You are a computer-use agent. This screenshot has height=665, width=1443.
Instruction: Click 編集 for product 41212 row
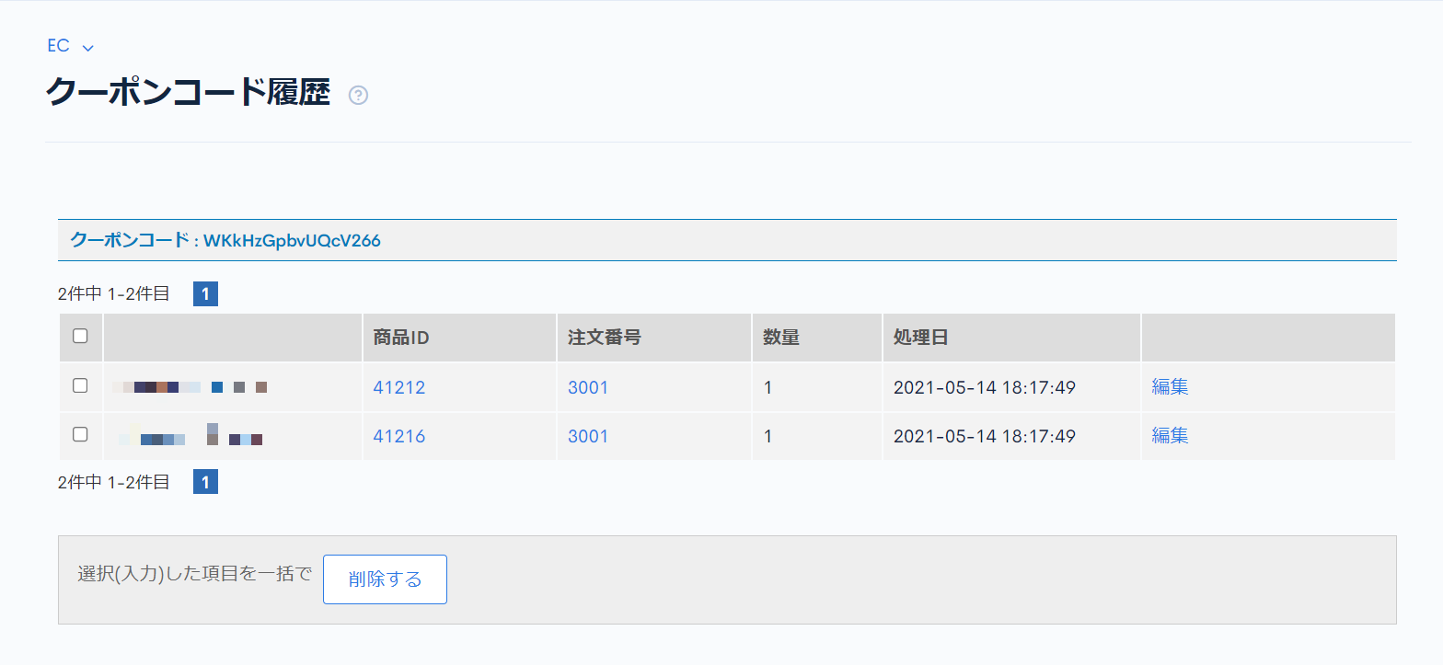[1170, 387]
